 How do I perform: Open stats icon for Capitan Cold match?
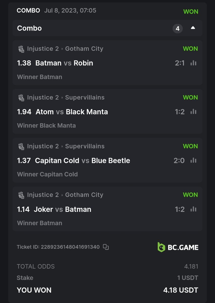[193, 160]
